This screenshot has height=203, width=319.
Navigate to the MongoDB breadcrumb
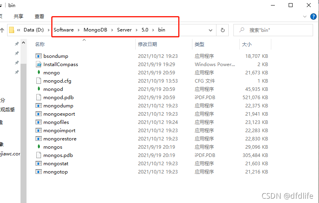(x=95, y=30)
